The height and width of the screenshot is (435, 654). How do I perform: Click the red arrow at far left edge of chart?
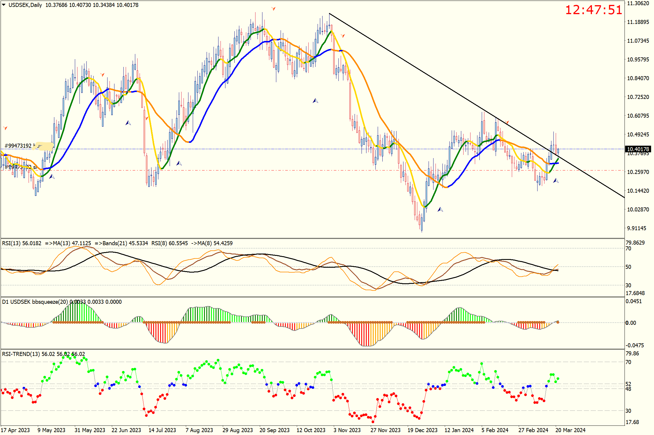click(x=5, y=128)
